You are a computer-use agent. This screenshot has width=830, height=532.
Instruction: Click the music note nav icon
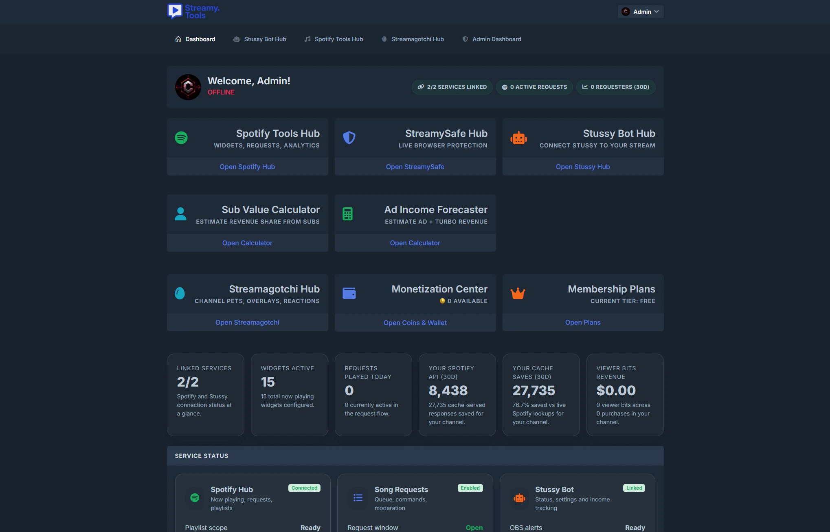pos(307,39)
